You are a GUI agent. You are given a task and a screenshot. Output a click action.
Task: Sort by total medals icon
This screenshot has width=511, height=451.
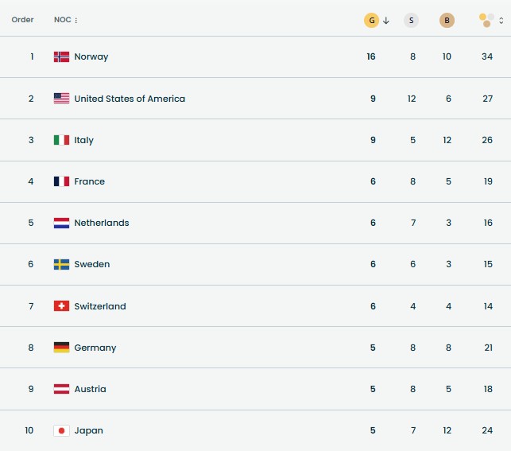486,20
